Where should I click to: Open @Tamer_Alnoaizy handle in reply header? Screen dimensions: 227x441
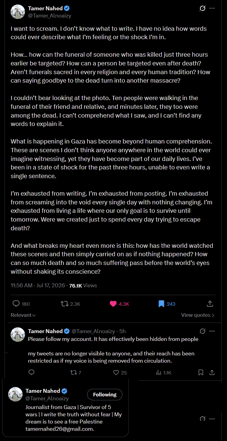(93, 331)
